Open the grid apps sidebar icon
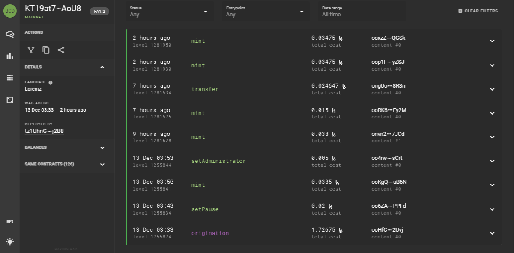 click(10, 78)
